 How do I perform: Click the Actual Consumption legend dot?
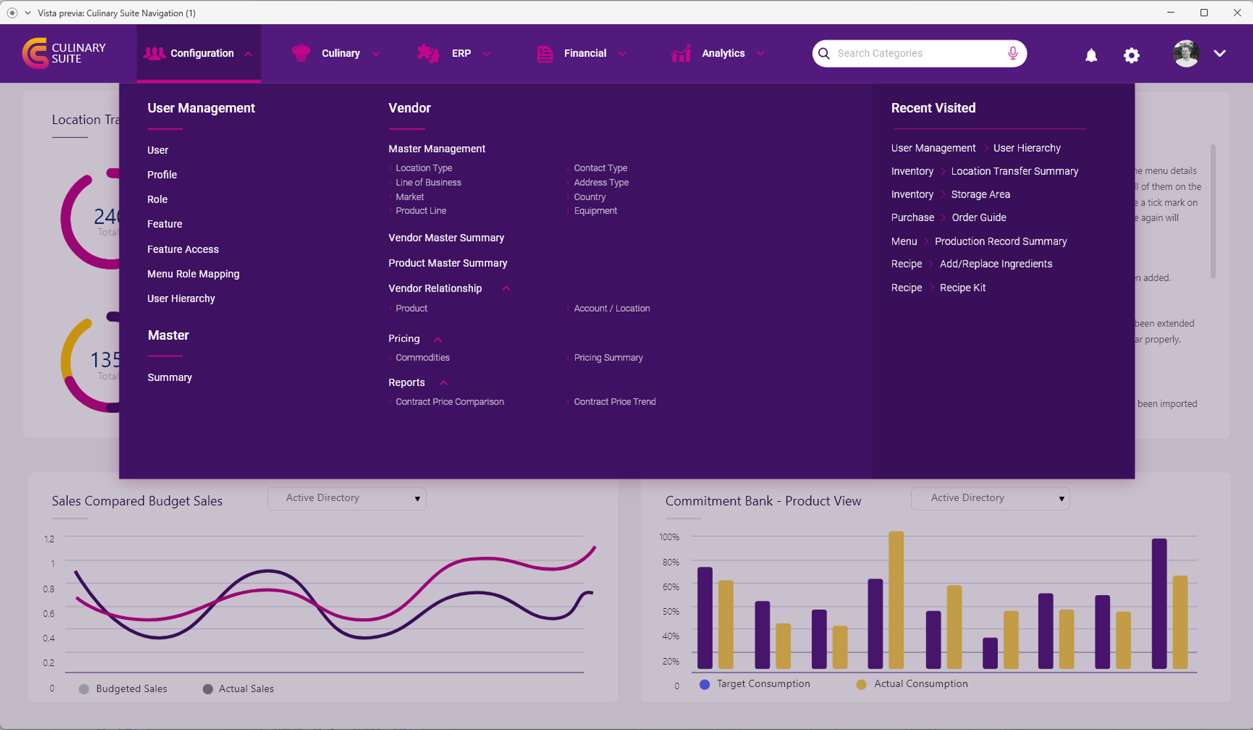[x=861, y=684]
